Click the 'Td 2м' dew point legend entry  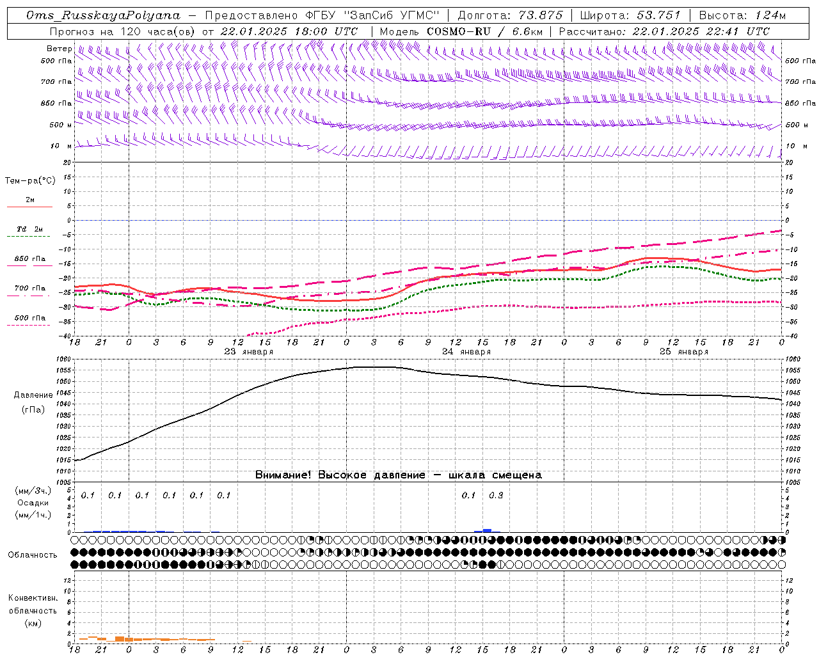pyautogui.click(x=30, y=229)
